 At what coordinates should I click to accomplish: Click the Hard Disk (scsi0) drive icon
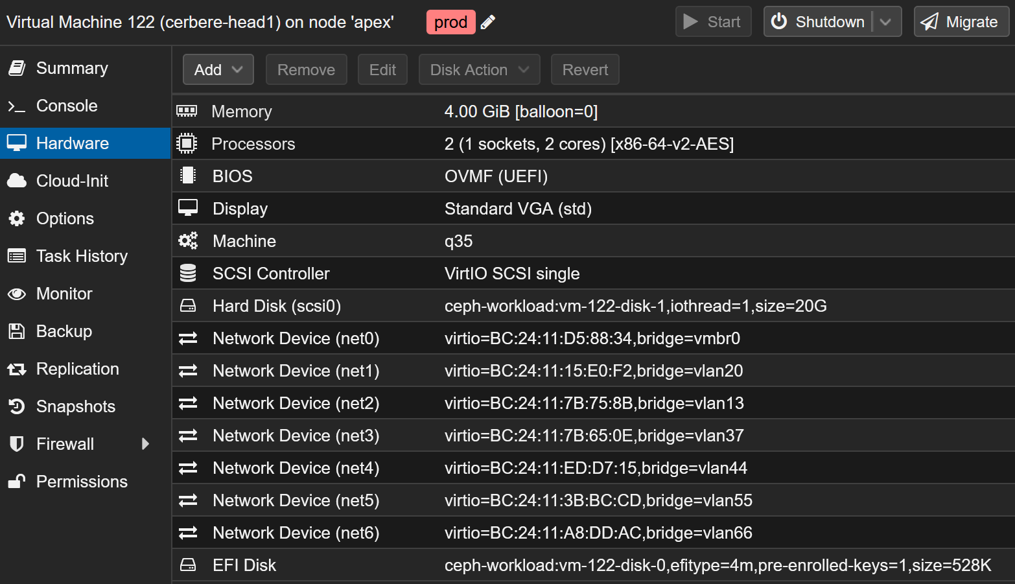tap(188, 306)
